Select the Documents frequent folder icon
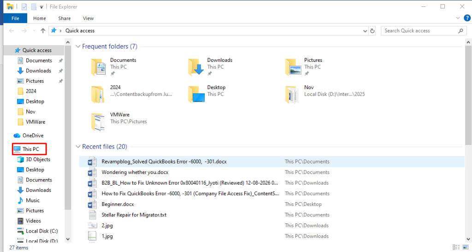The height and width of the screenshot is (252, 472). (99, 67)
